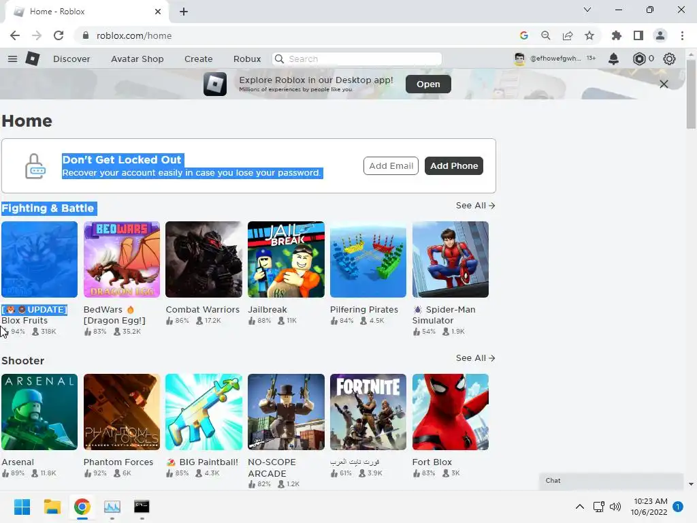The width and height of the screenshot is (697, 523).
Task: Close the Home - Roblox tab
Action: pos(158,12)
